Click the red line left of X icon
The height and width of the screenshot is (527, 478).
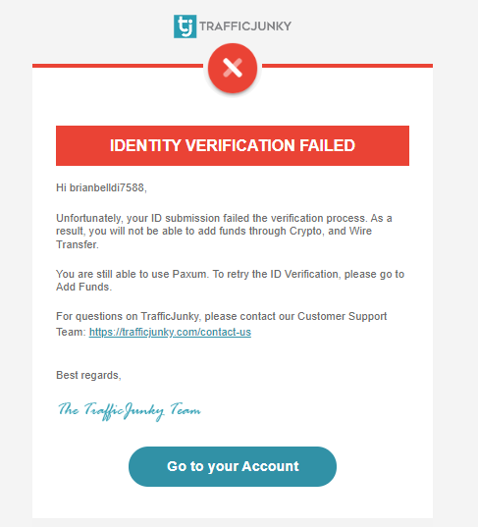coord(118,66)
